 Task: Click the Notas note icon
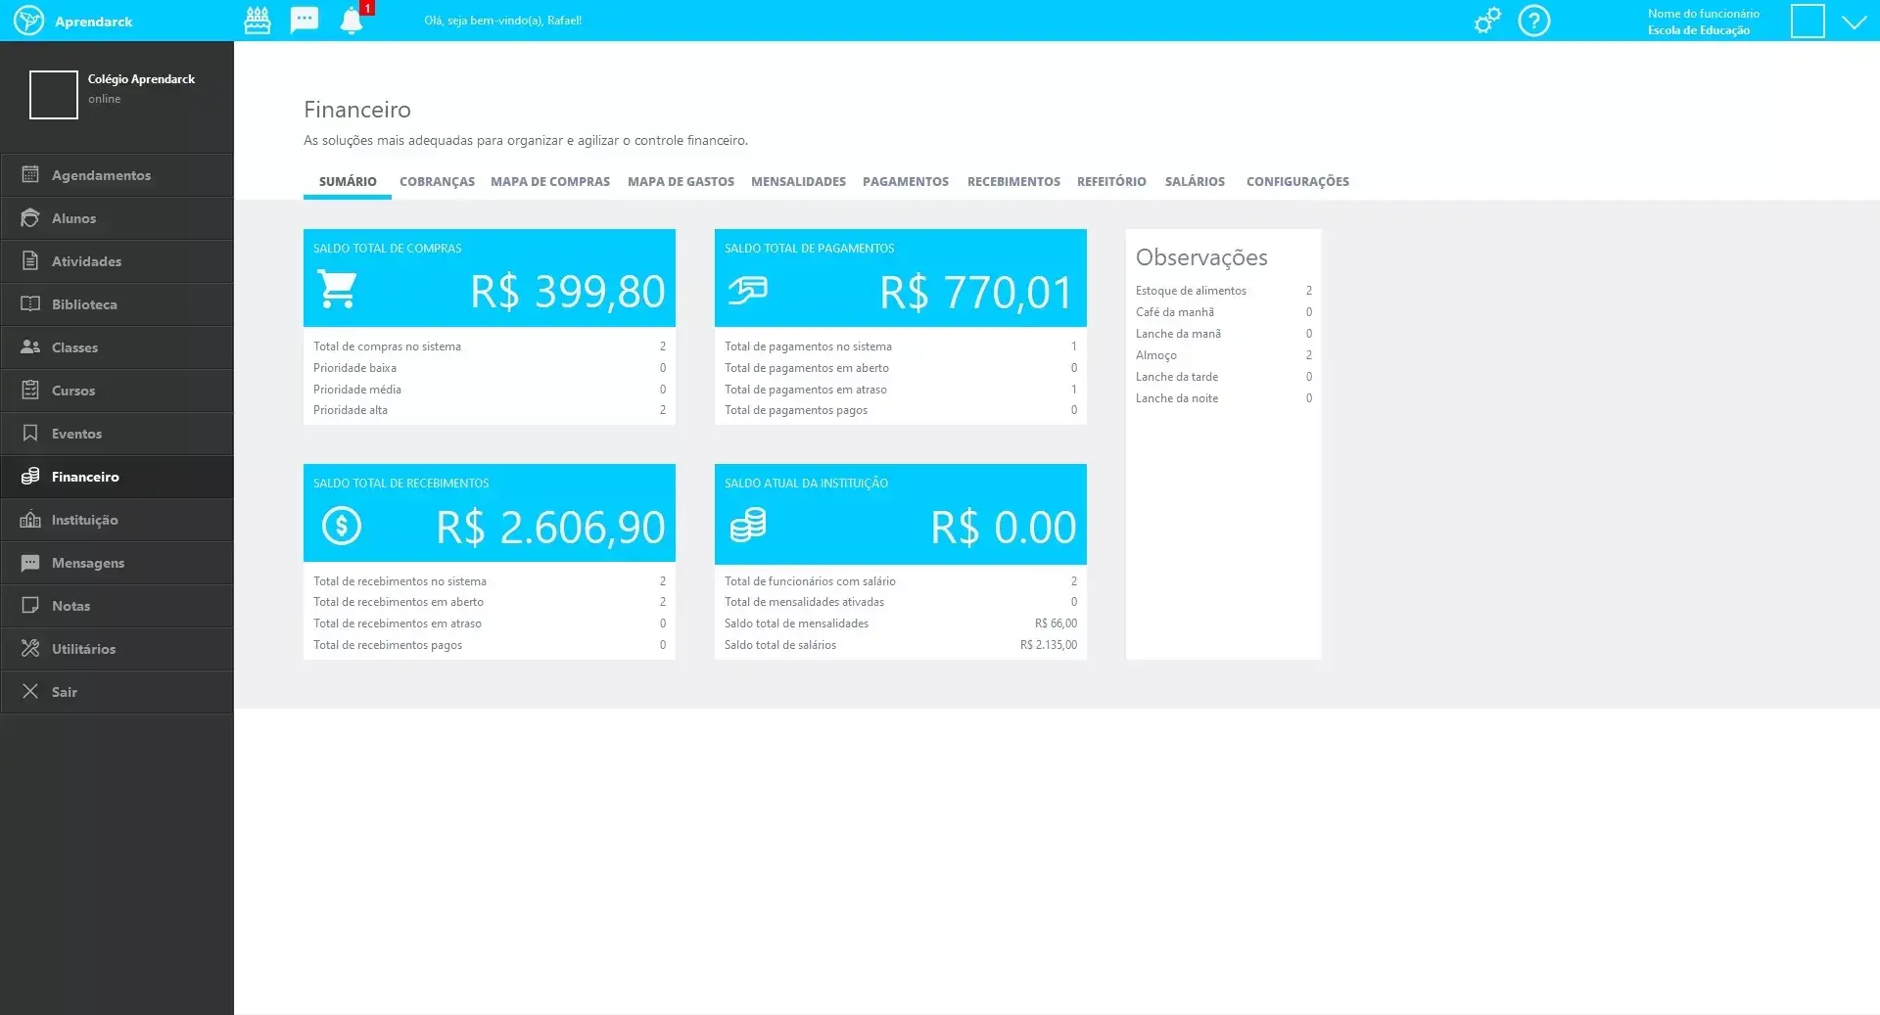click(30, 605)
